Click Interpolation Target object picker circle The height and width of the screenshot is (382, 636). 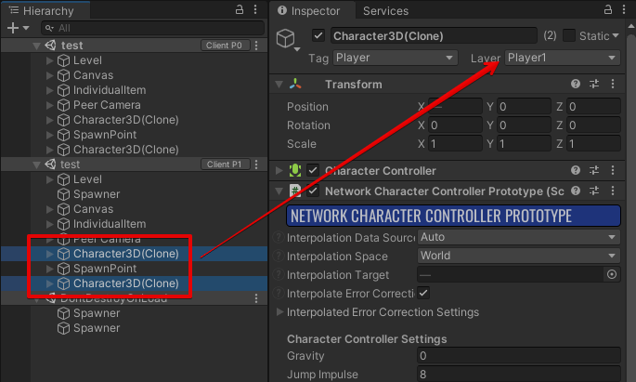point(612,275)
